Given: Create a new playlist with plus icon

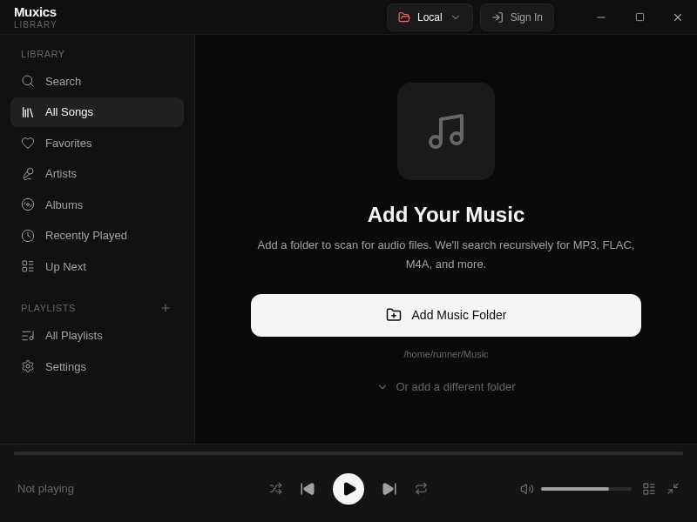Looking at the screenshot, I should click(166, 308).
